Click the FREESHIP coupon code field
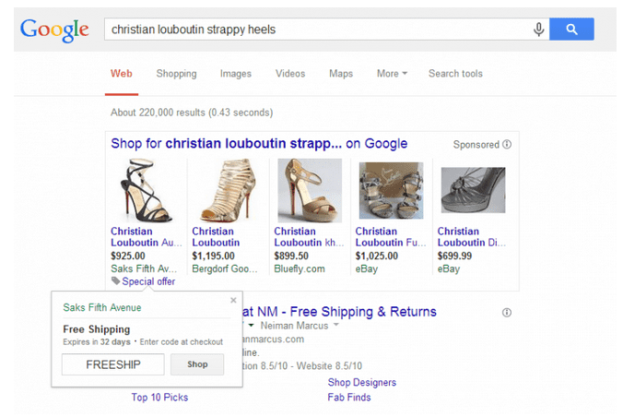This screenshot has height=417, width=623. coord(112,364)
